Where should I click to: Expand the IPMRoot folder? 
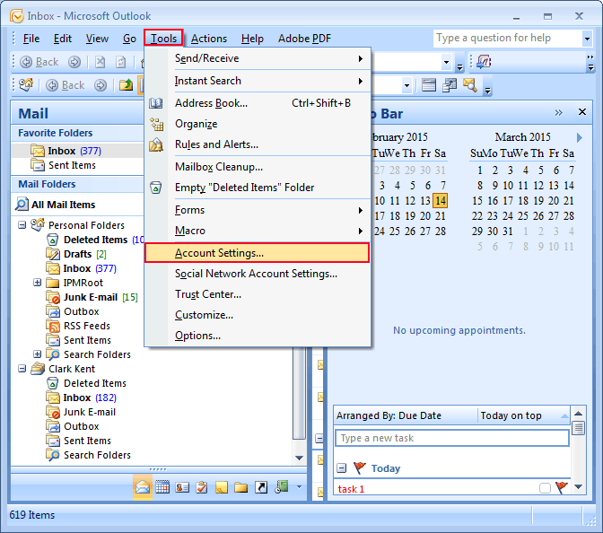coord(37,283)
